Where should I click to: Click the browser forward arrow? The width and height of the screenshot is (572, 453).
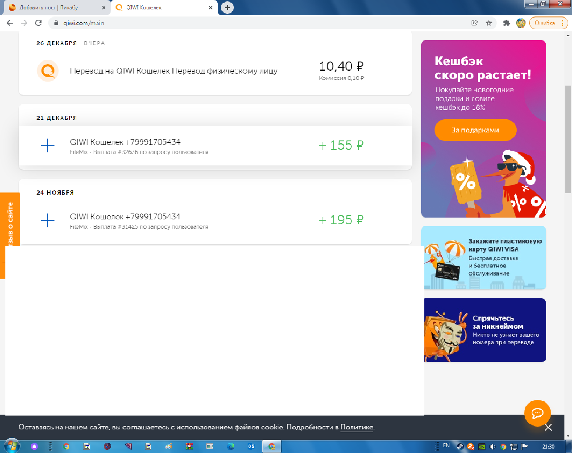tap(24, 23)
